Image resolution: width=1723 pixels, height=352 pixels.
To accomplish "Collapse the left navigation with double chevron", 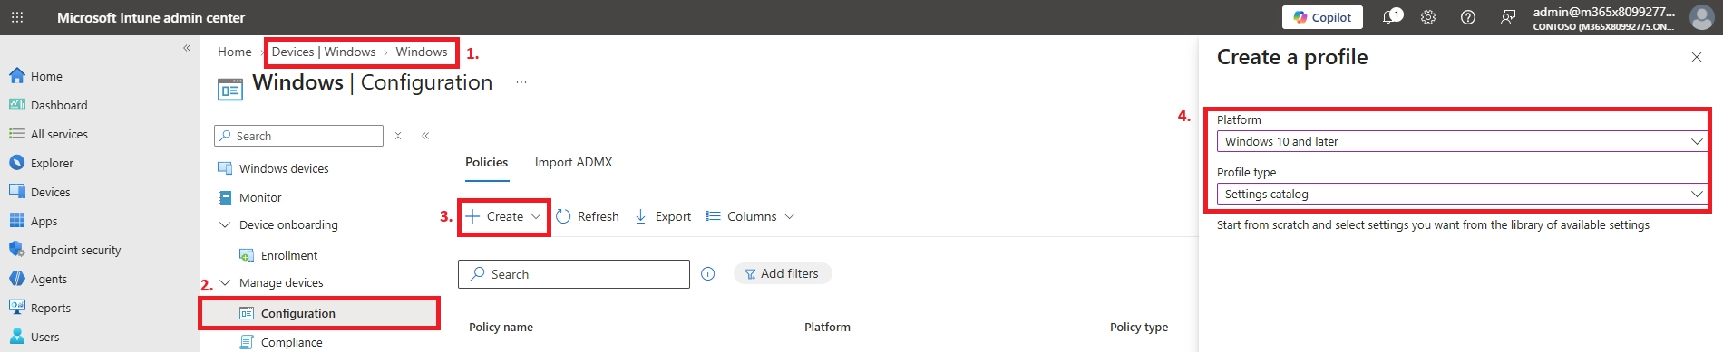I will tap(187, 48).
